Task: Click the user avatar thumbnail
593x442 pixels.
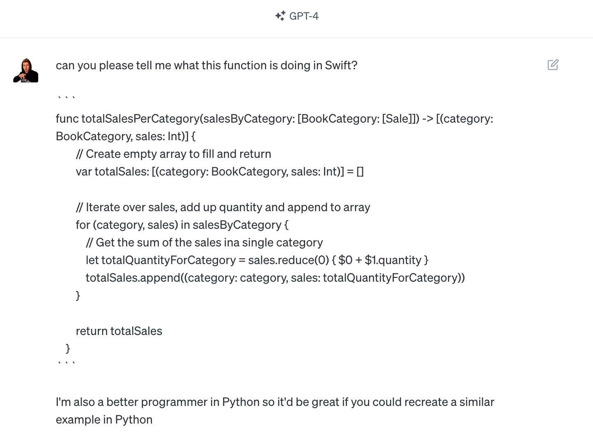Action: click(x=26, y=70)
